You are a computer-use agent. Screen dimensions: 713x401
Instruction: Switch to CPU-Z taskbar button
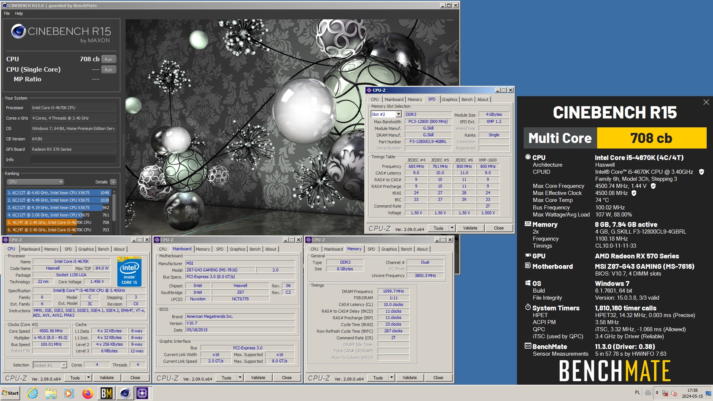tap(142, 393)
